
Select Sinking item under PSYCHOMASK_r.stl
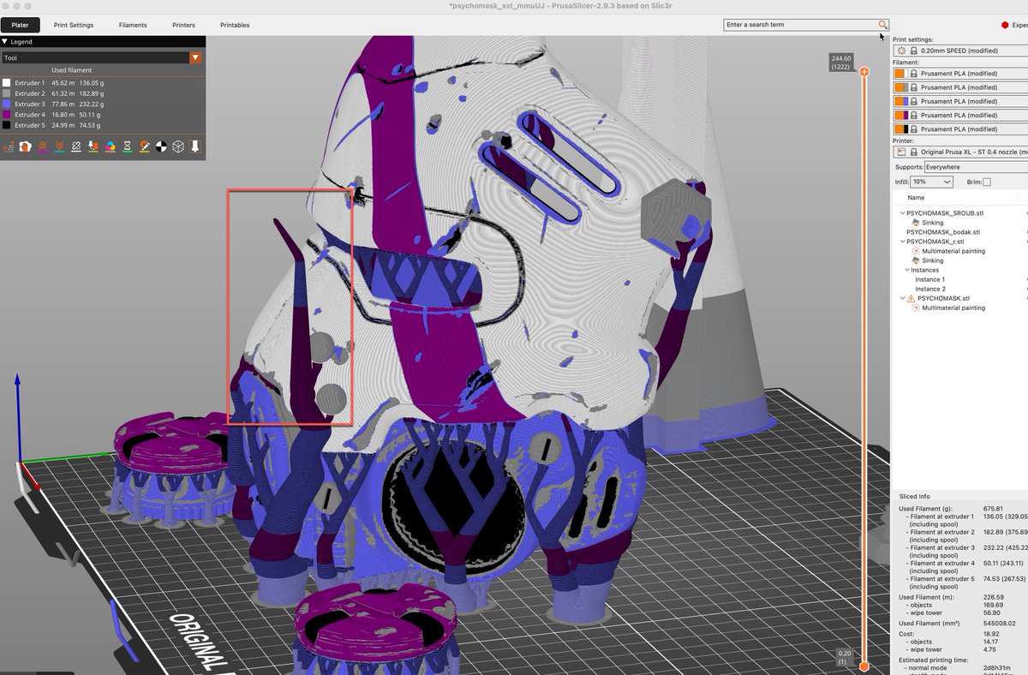point(932,260)
